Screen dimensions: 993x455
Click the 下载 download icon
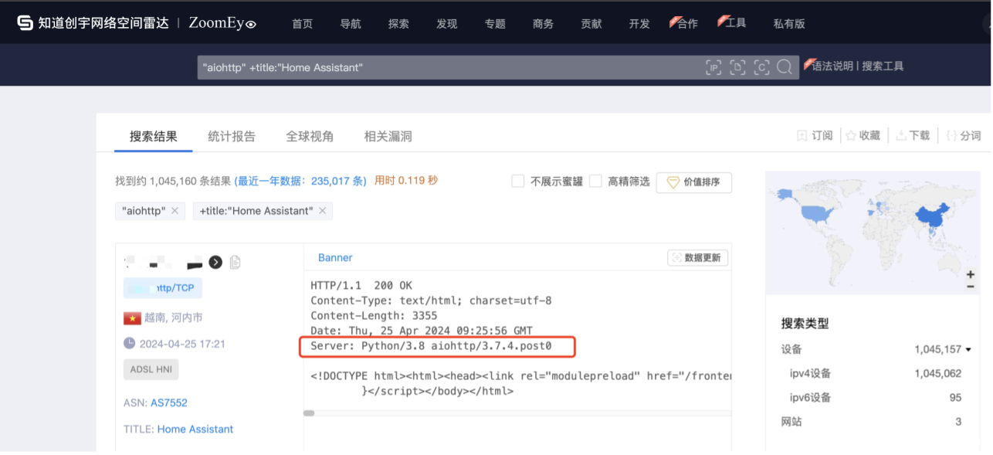click(901, 135)
